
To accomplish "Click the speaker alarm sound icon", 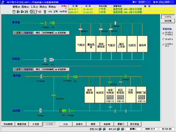I will pos(40,12).
